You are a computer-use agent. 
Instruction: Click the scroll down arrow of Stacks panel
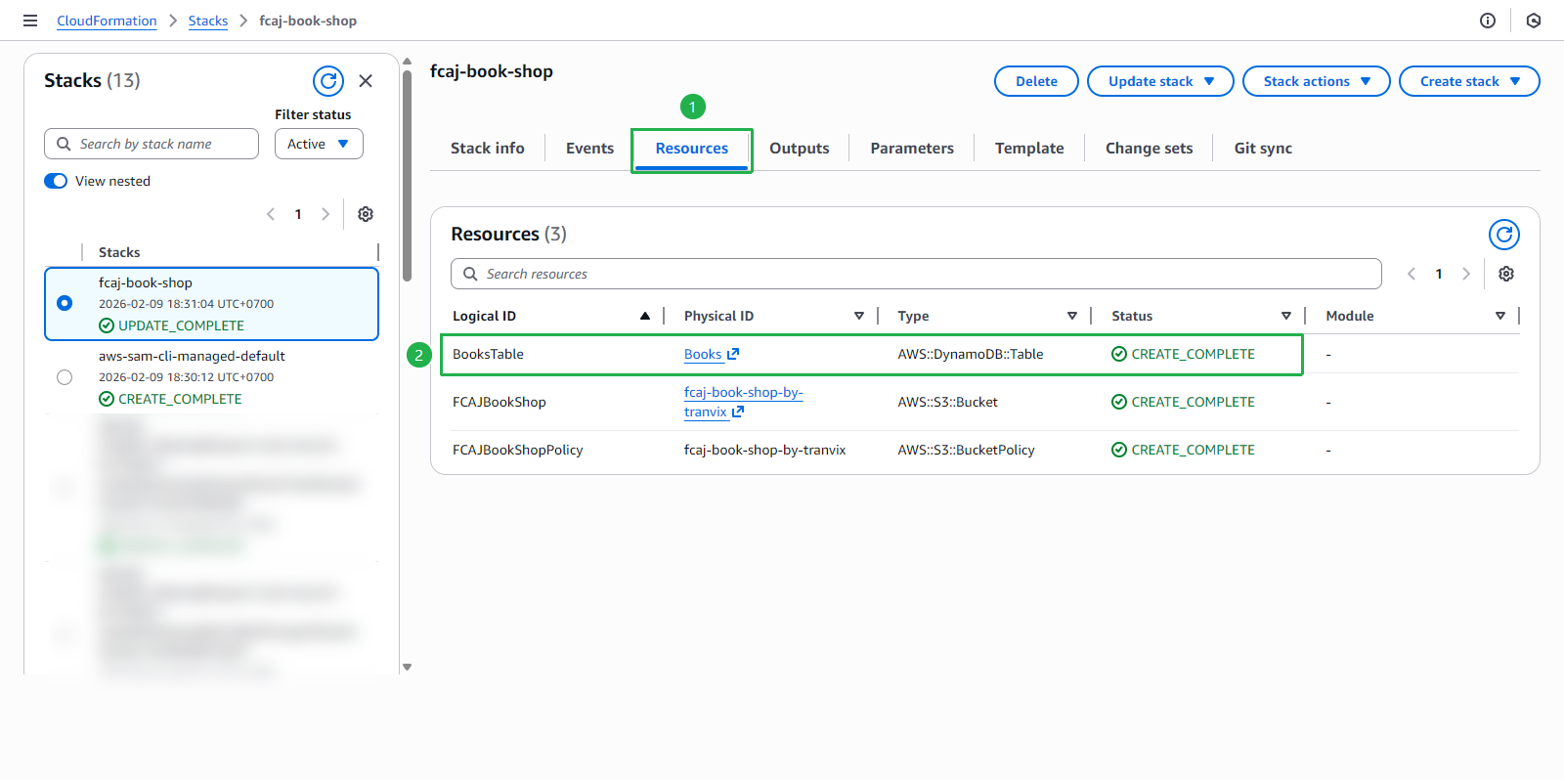(x=407, y=668)
